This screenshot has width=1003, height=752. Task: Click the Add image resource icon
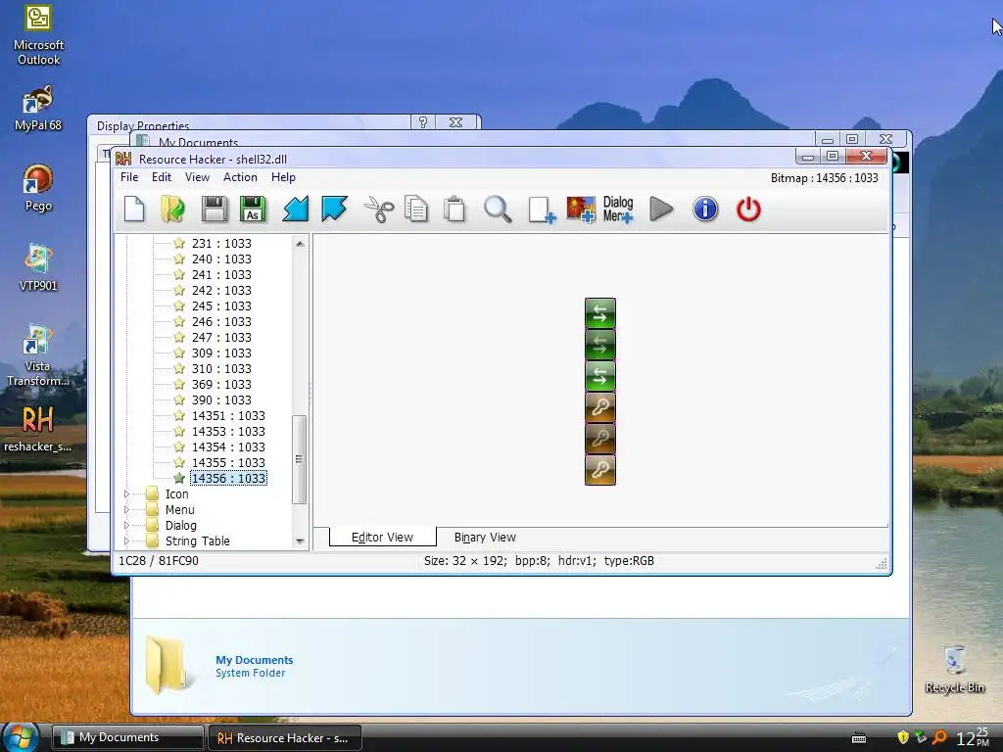(x=581, y=210)
